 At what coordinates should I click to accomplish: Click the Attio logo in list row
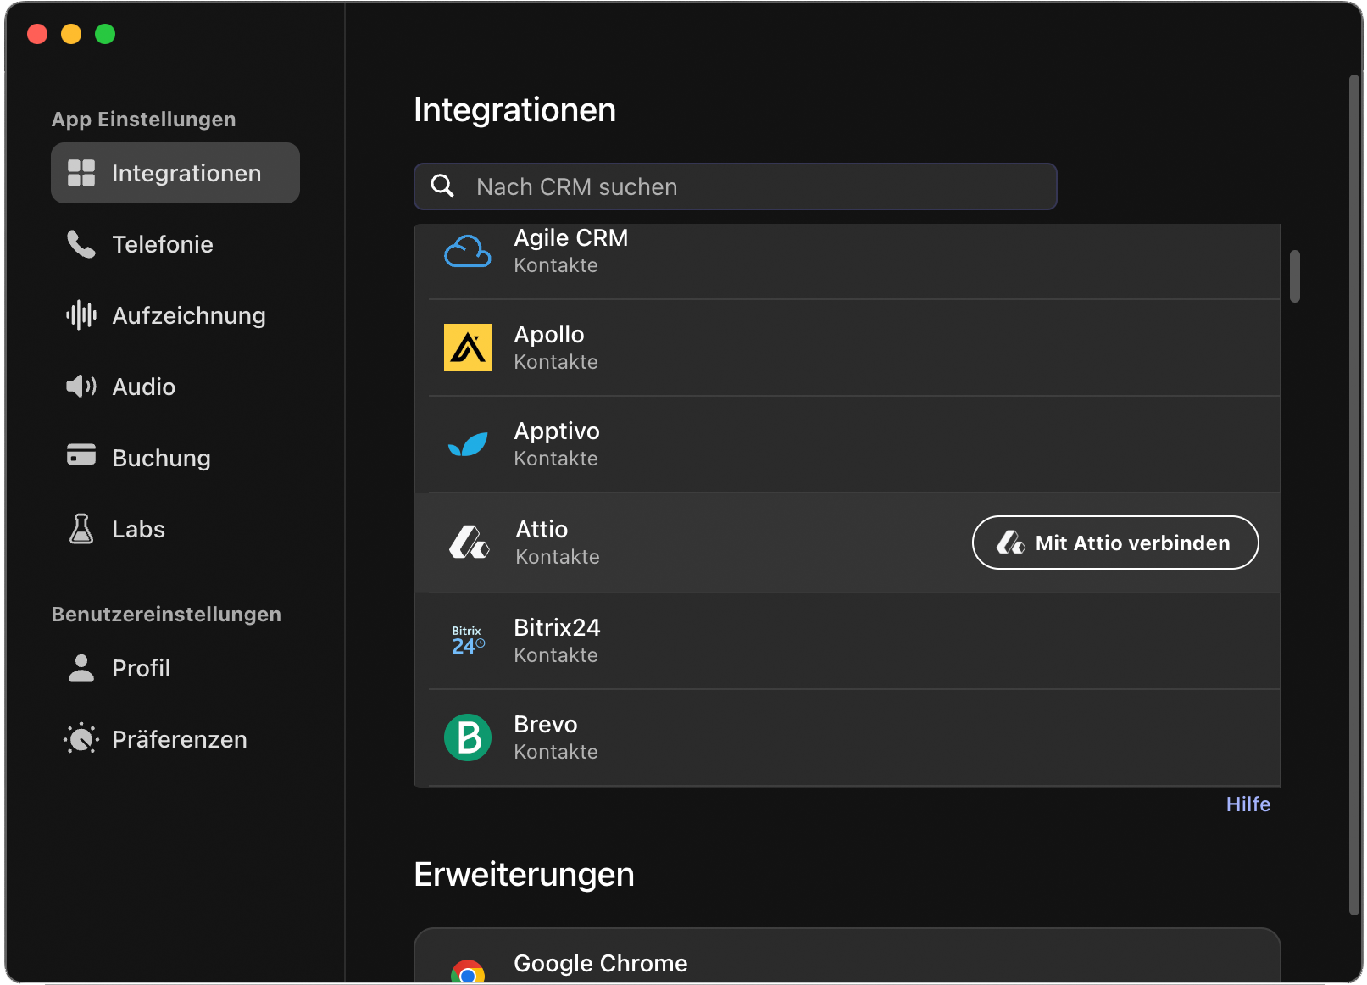click(470, 543)
